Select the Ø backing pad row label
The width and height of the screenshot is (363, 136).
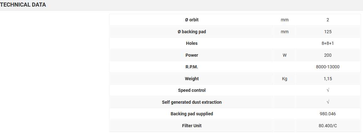pos(192,32)
